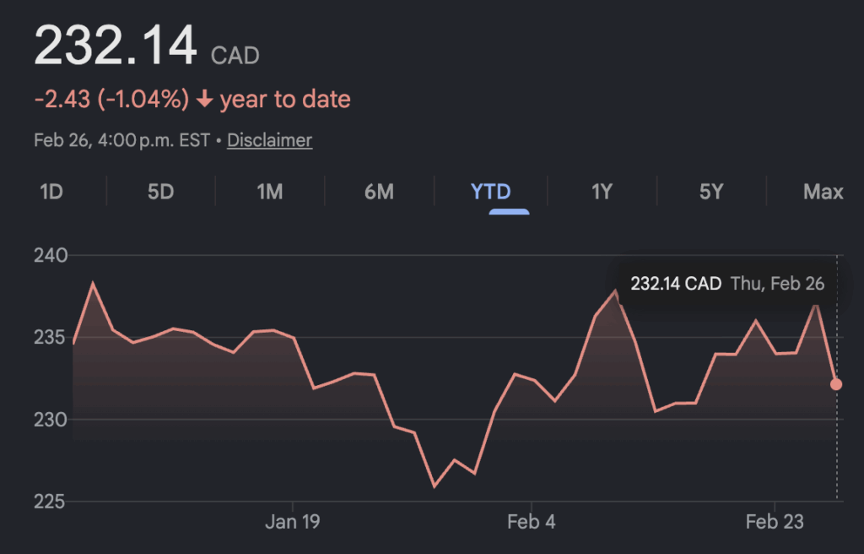View the 5Y price chart

point(711,192)
